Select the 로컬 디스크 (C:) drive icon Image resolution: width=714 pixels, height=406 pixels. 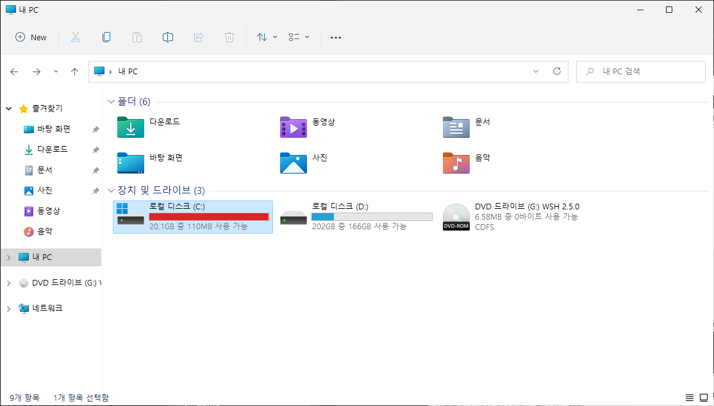point(131,215)
